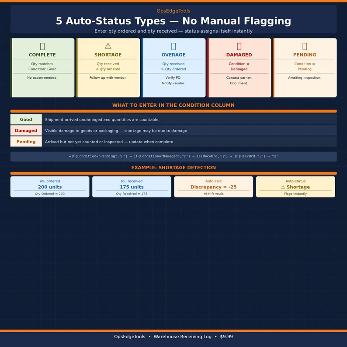
Task: Click '=I-H formula' caption
Action: point(214,194)
